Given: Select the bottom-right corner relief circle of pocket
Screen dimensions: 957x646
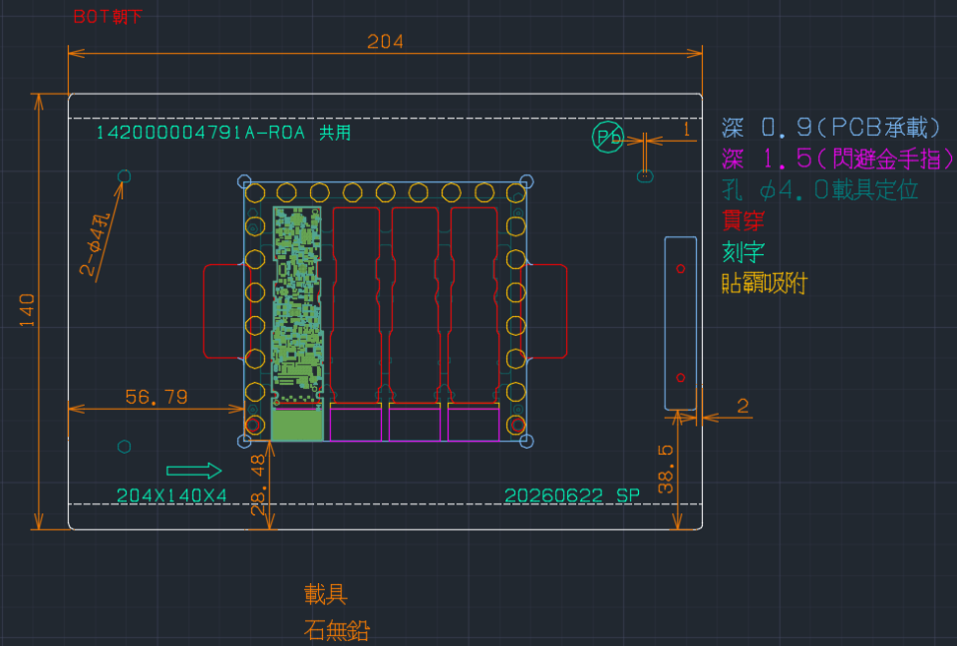Looking at the screenshot, I should (x=526, y=441).
